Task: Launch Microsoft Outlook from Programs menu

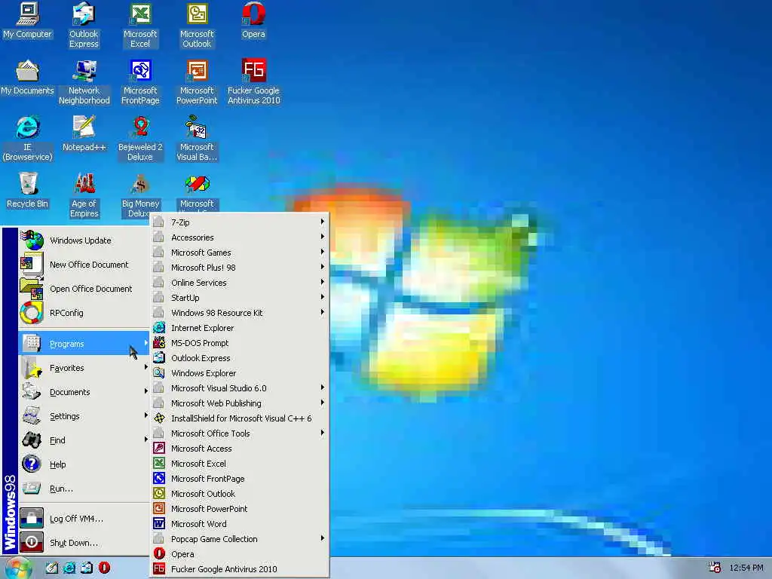Action: 239,494
